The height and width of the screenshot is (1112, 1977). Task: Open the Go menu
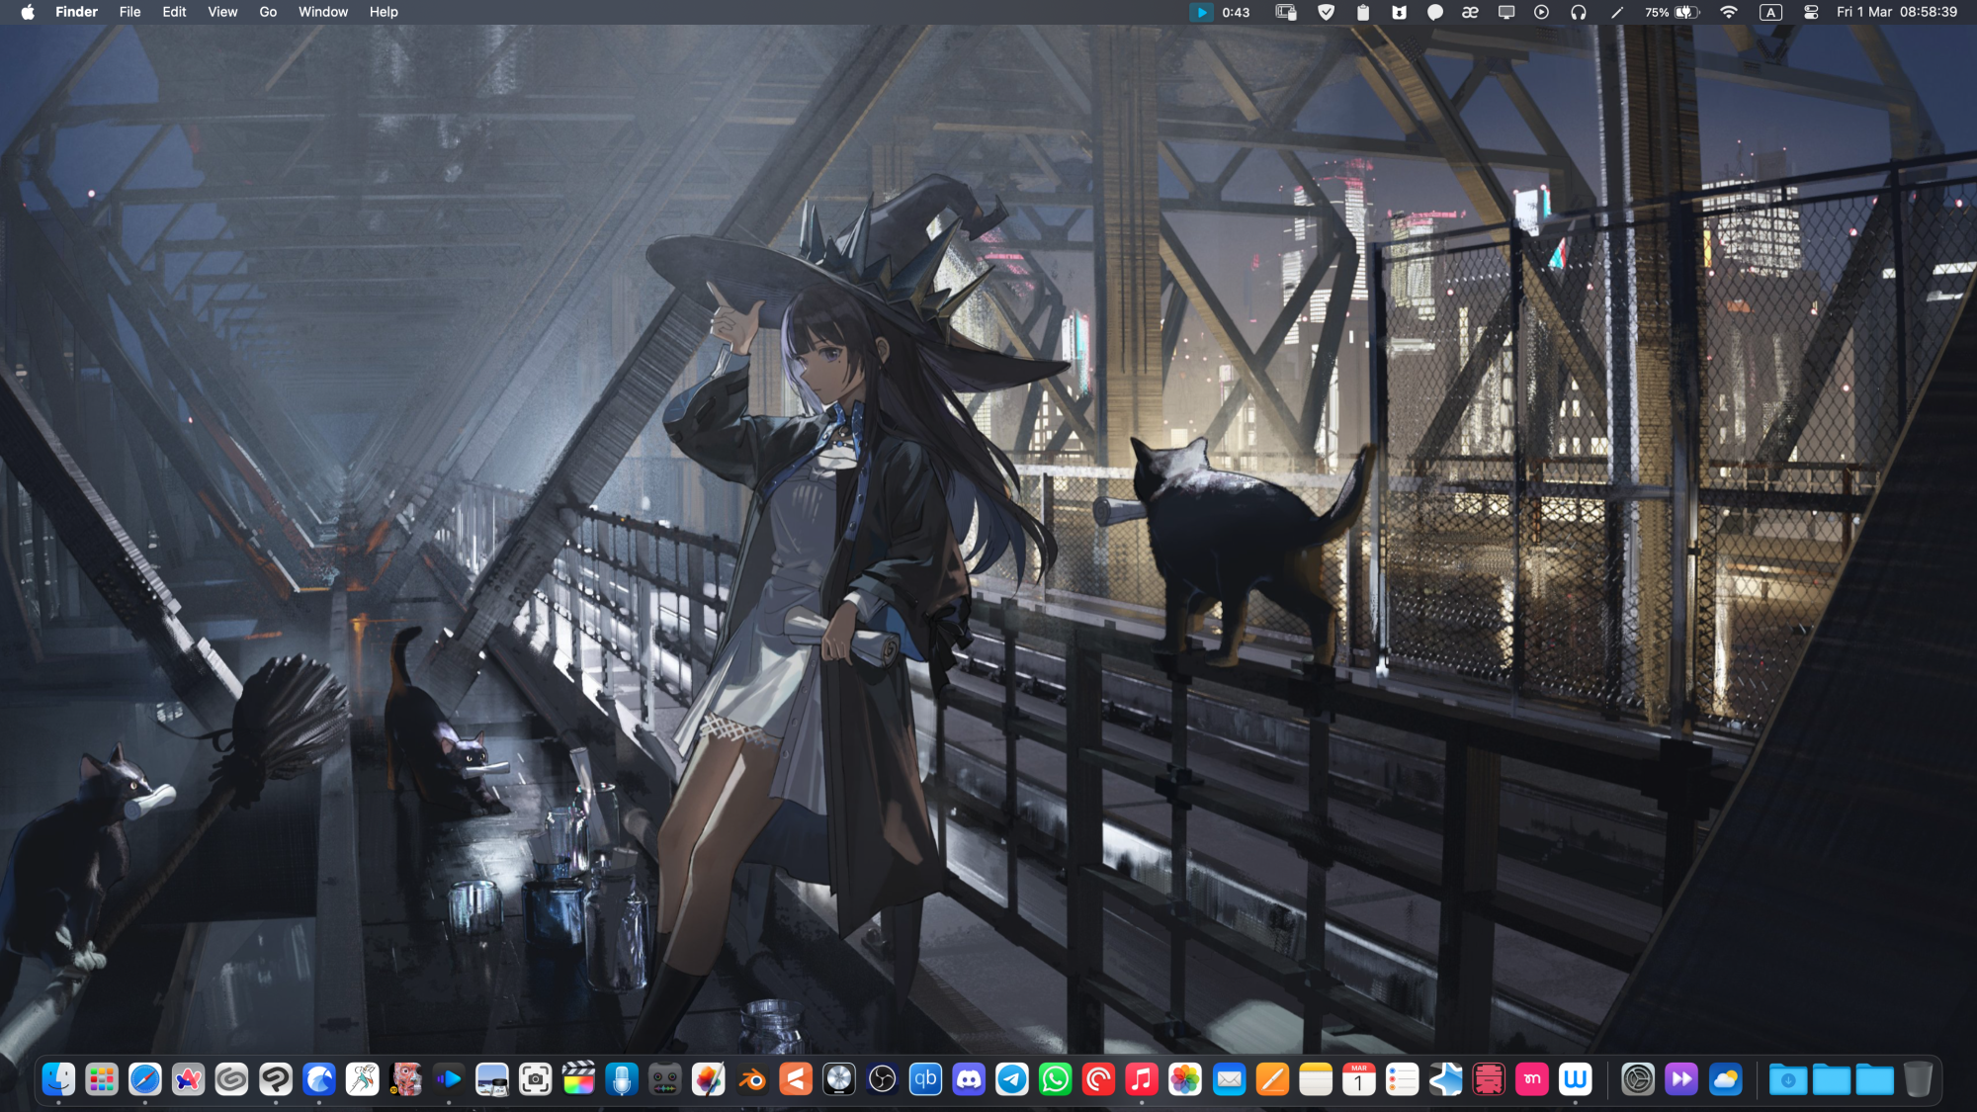[268, 12]
